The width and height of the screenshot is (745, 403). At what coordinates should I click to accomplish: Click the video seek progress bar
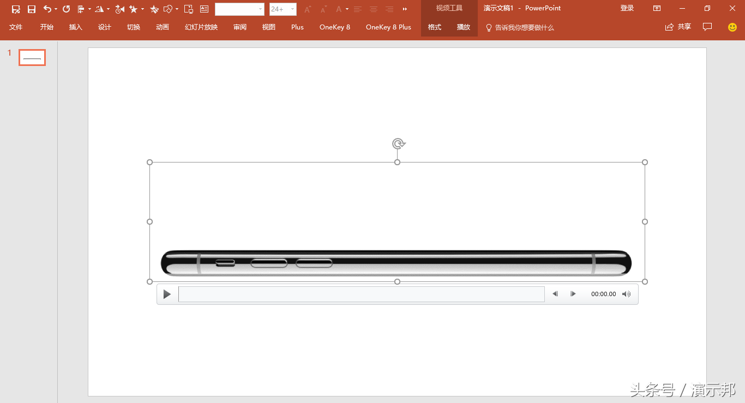(362, 294)
